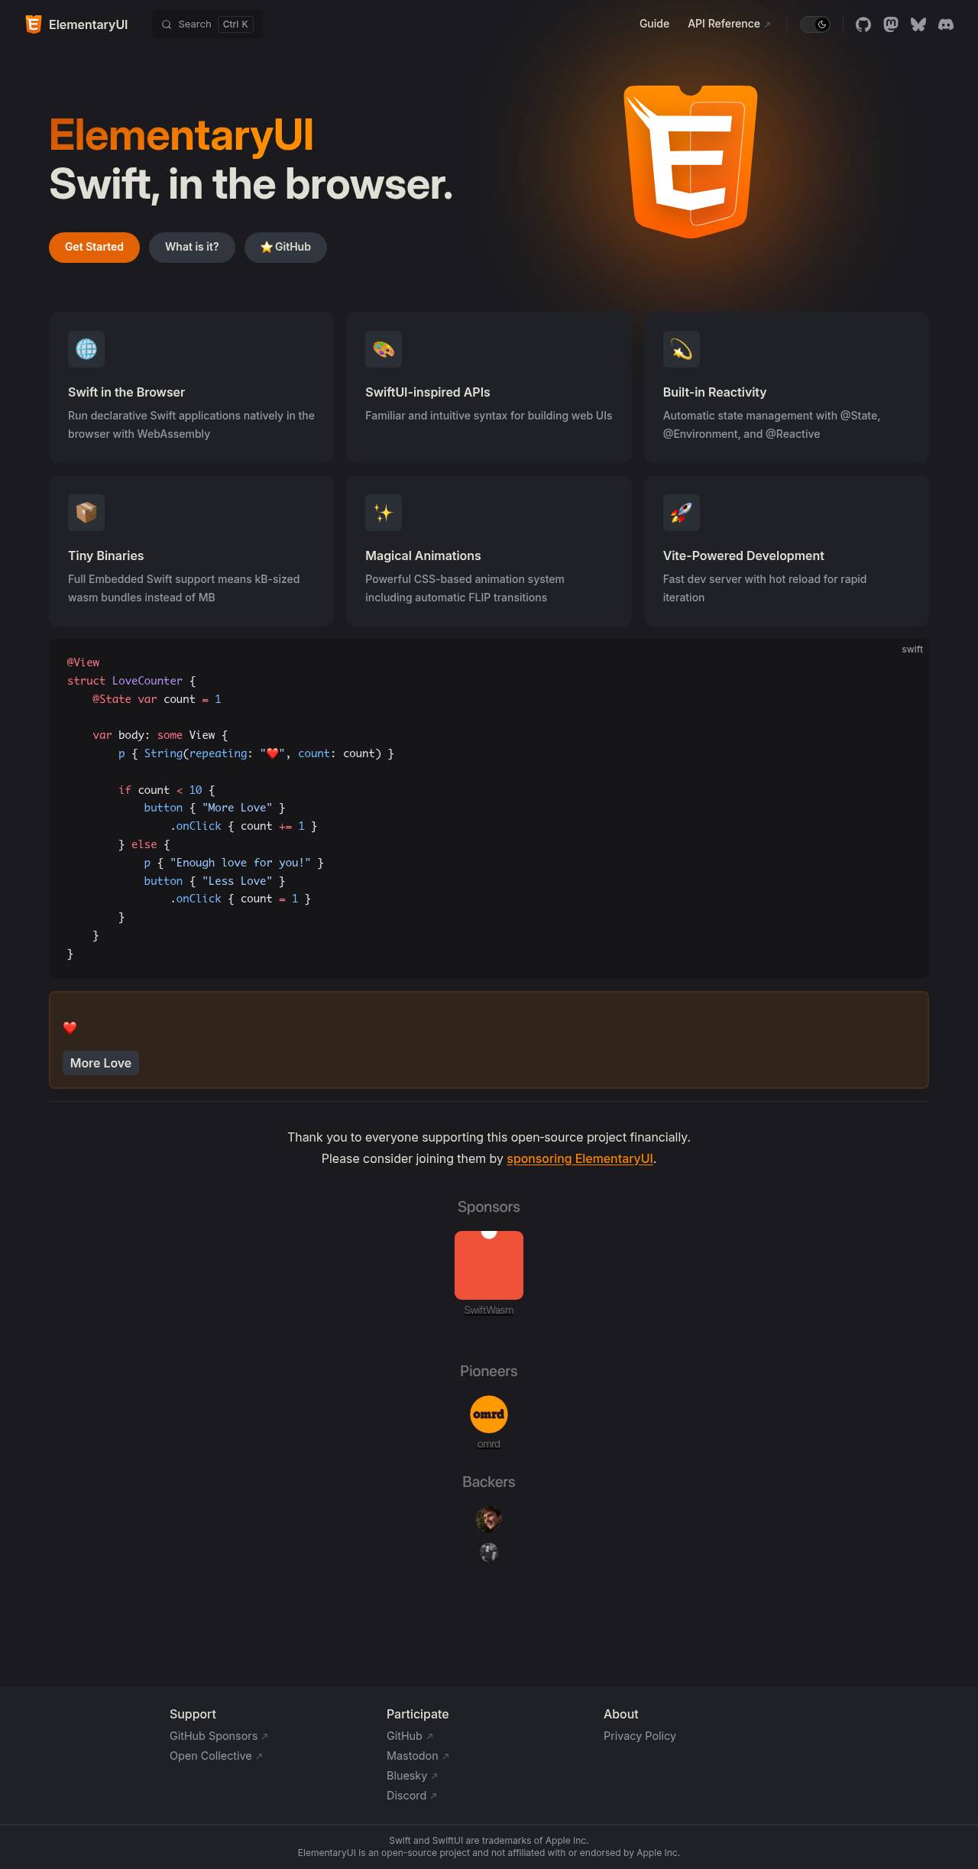Open the omrd pioneer avatar
The width and height of the screenshot is (978, 1869).
coord(489,1414)
